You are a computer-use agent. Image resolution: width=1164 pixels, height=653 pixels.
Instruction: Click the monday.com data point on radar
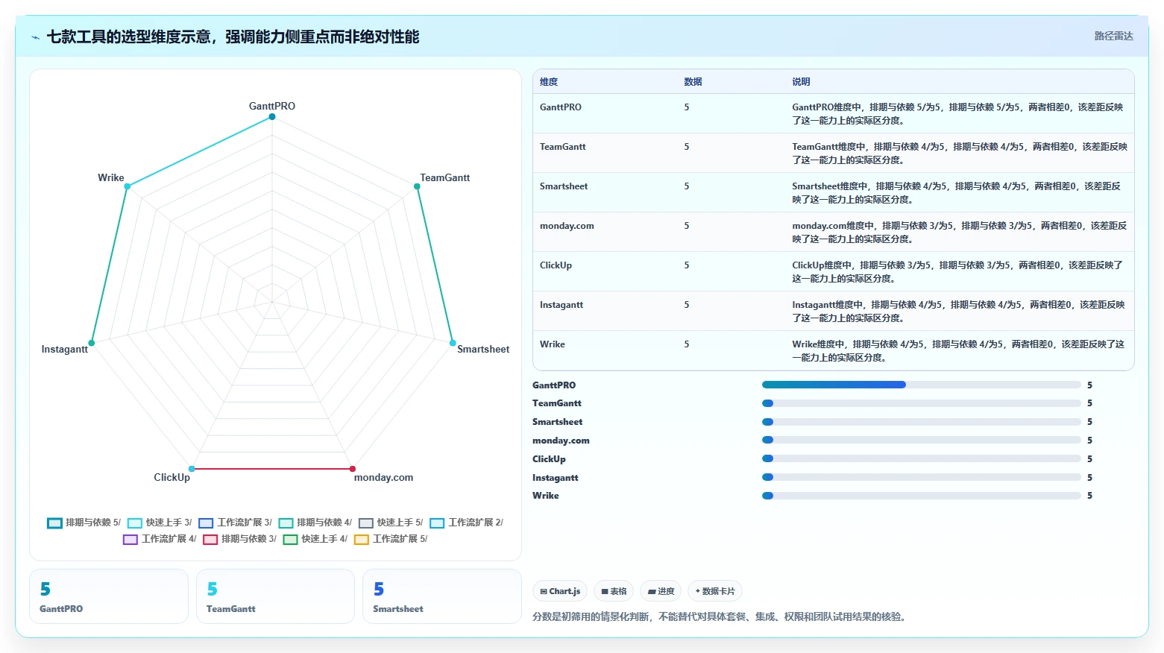point(353,469)
